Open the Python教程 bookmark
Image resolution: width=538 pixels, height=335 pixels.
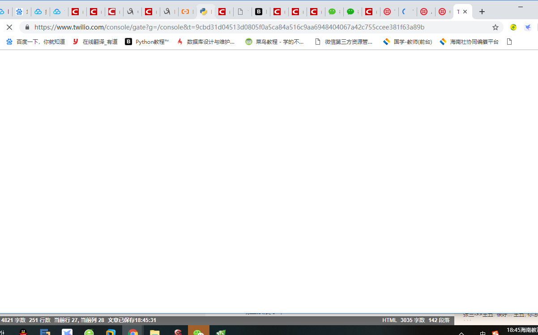(x=147, y=42)
